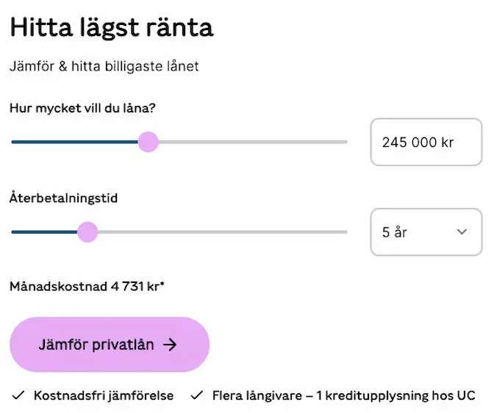Click the Hitta lägst ränta heading
This screenshot has width=494, height=413.
tap(112, 27)
